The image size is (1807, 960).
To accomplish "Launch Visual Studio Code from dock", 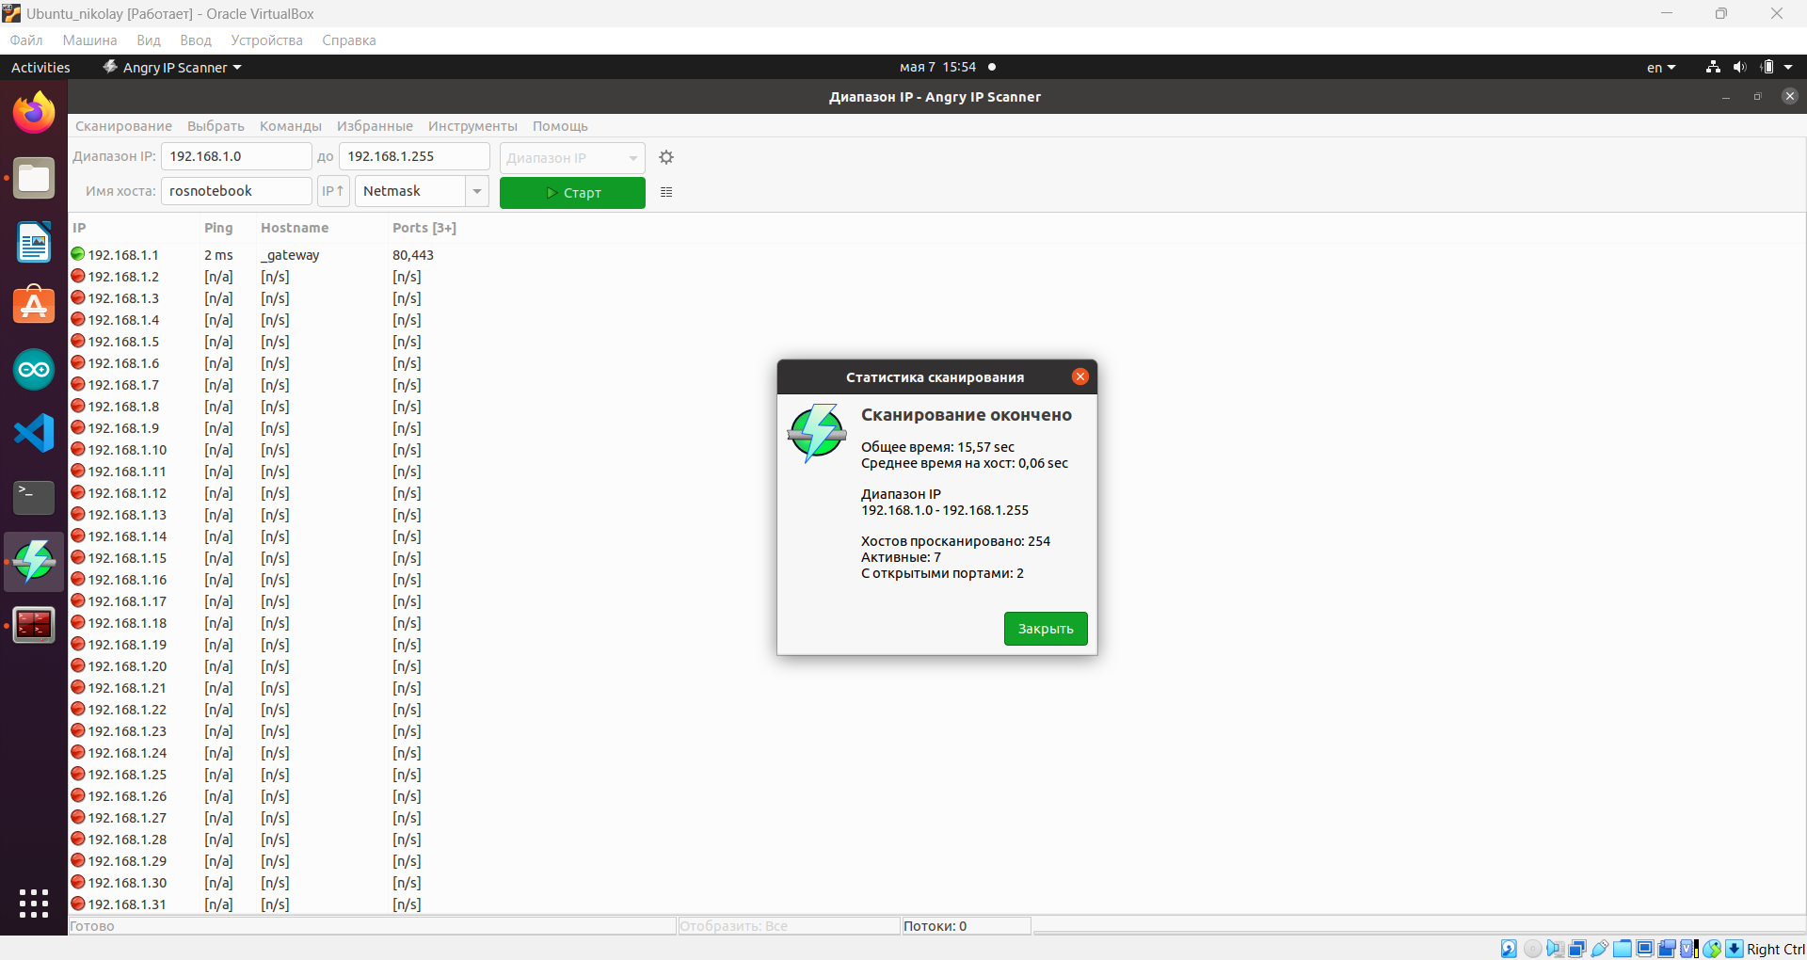I will [34, 433].
